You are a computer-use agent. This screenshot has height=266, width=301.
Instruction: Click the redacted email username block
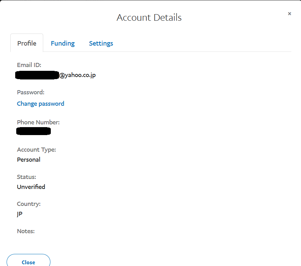click(37, 75)
